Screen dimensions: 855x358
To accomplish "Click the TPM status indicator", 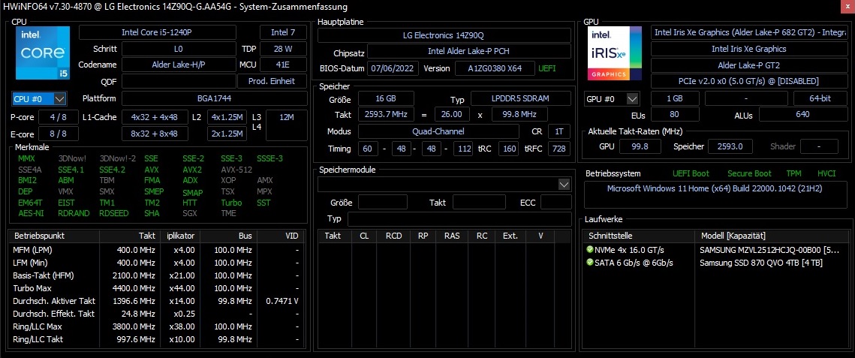I will pyautogui.click(x=793, y=173).
